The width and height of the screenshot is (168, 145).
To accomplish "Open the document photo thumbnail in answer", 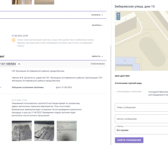I will coord(67,131).
